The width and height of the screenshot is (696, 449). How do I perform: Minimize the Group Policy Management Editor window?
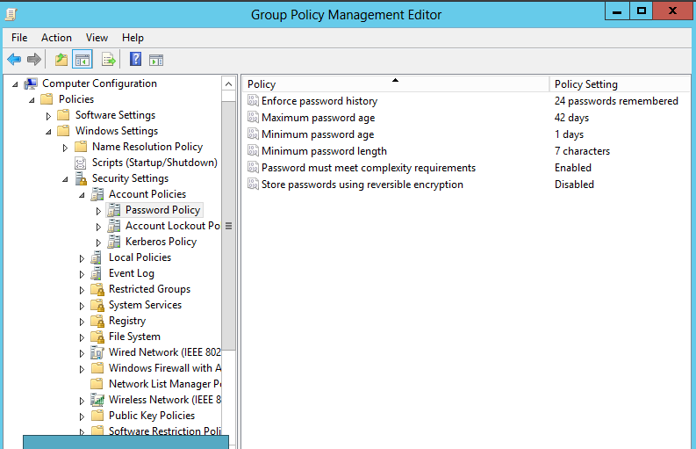coord(617,11)
